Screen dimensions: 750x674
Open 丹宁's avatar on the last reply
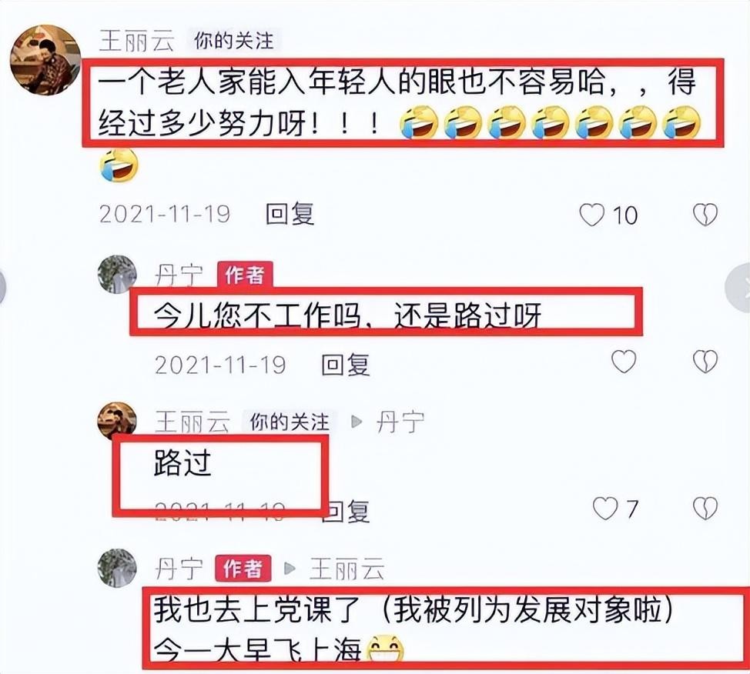coord(117,568)
